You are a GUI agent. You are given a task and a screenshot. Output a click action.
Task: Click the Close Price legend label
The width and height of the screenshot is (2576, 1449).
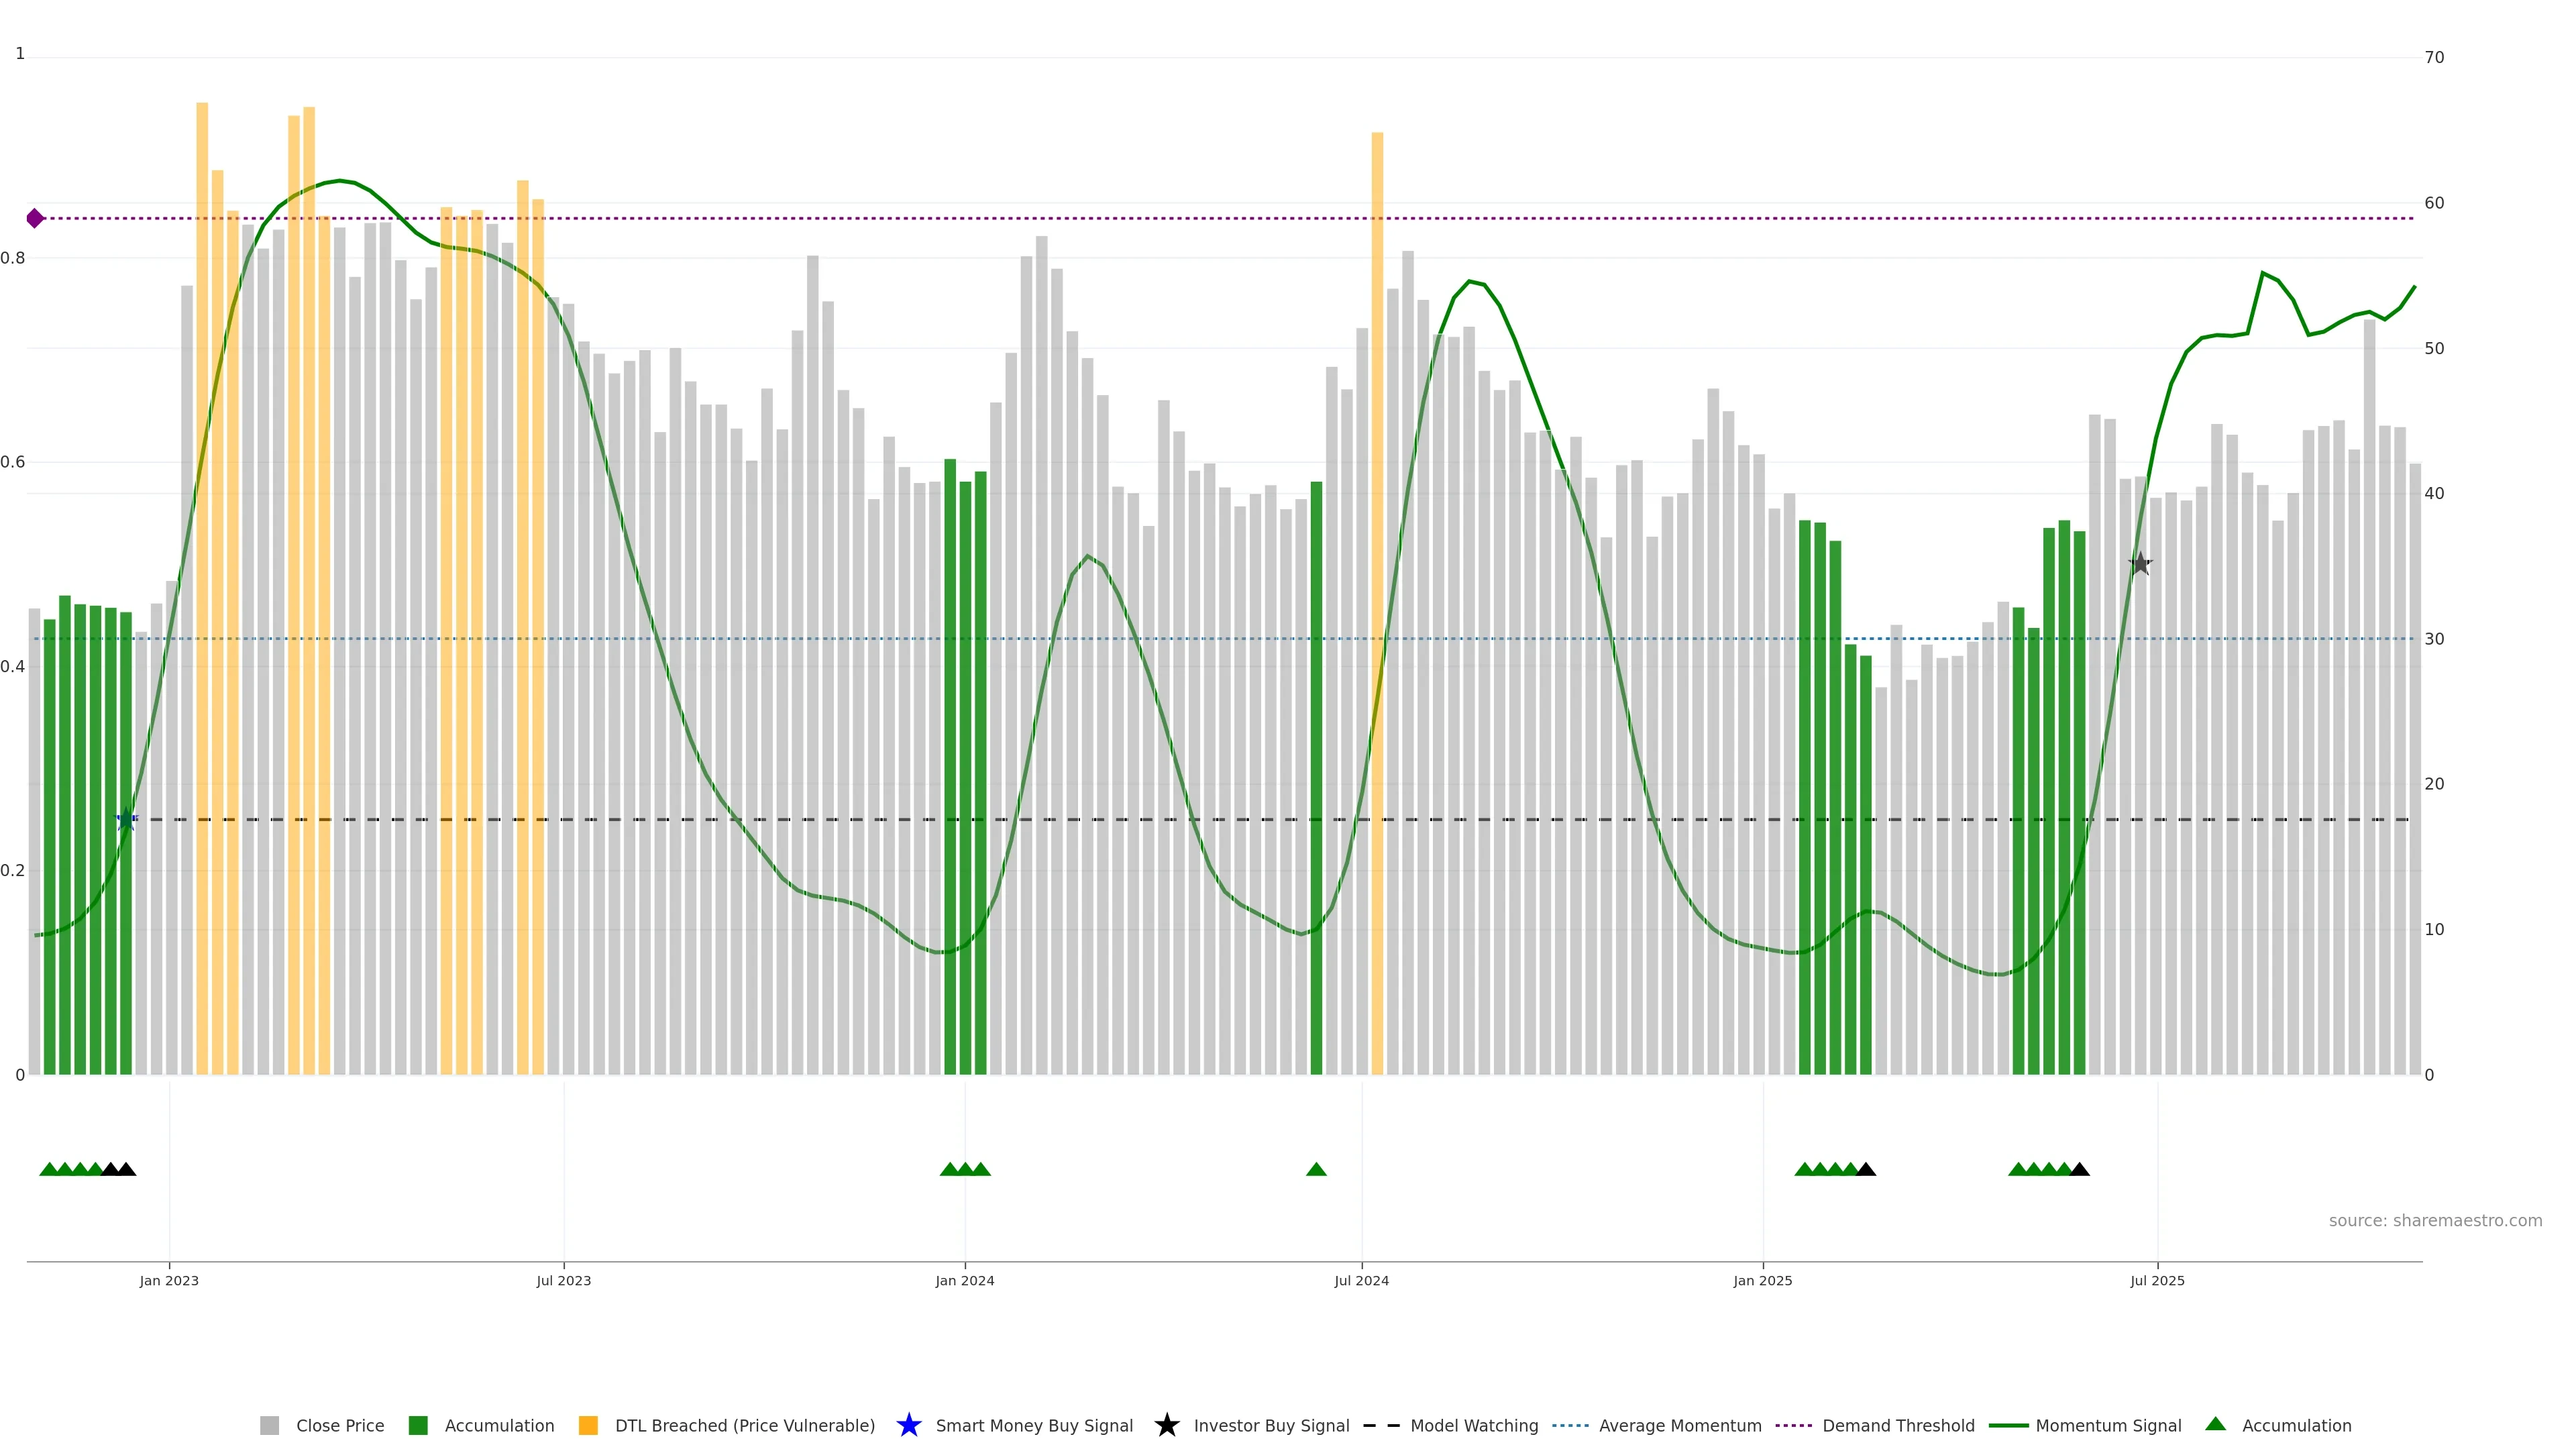[340, 1425]
